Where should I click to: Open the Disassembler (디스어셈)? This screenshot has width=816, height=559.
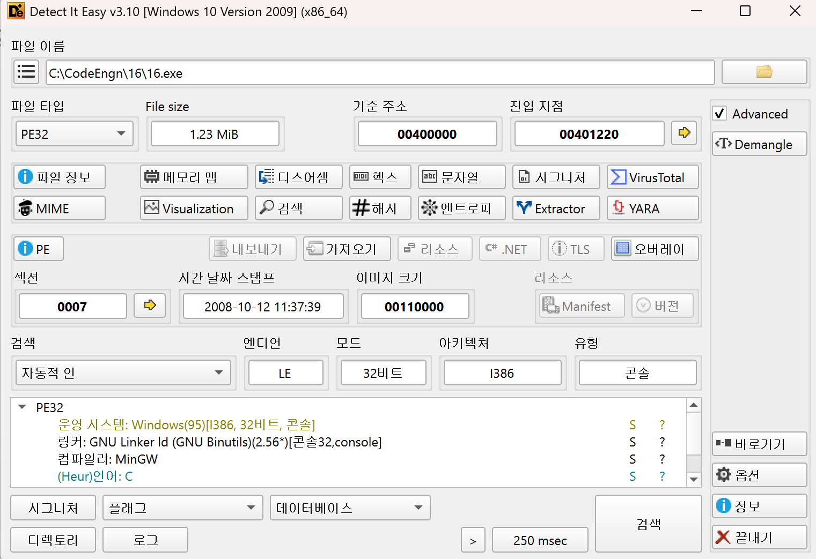point(299,177)
